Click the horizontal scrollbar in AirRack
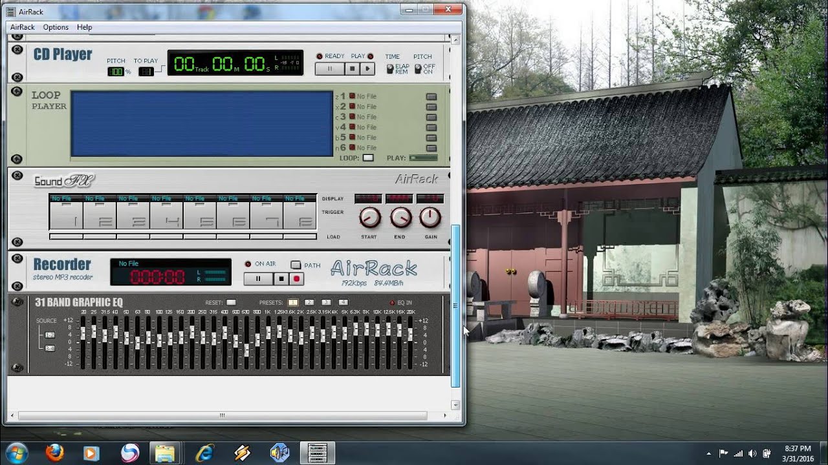 tap(223, 415)
